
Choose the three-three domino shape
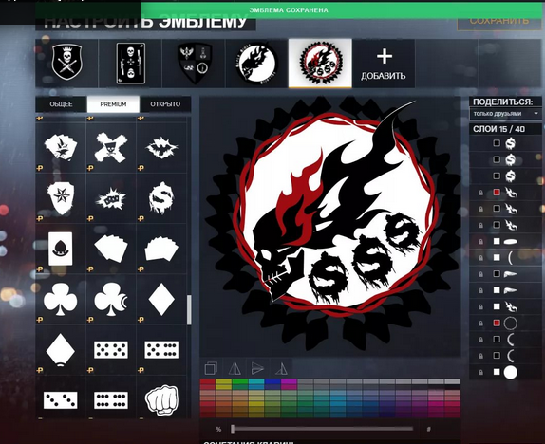click(61, 400)
